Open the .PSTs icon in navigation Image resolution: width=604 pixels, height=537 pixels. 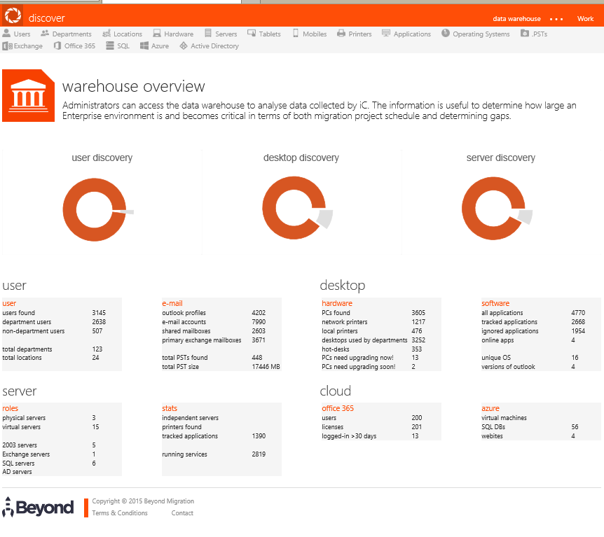click(525, 34)
